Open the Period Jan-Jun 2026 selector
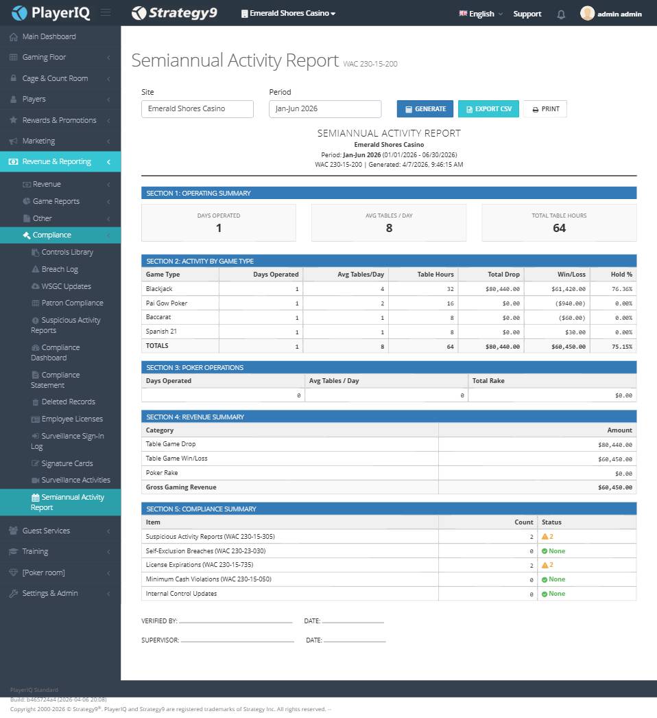Screen dimensions: 657x718 coord(325,109)
